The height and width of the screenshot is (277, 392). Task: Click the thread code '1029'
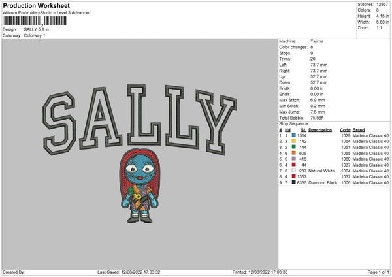pos(346,135)
